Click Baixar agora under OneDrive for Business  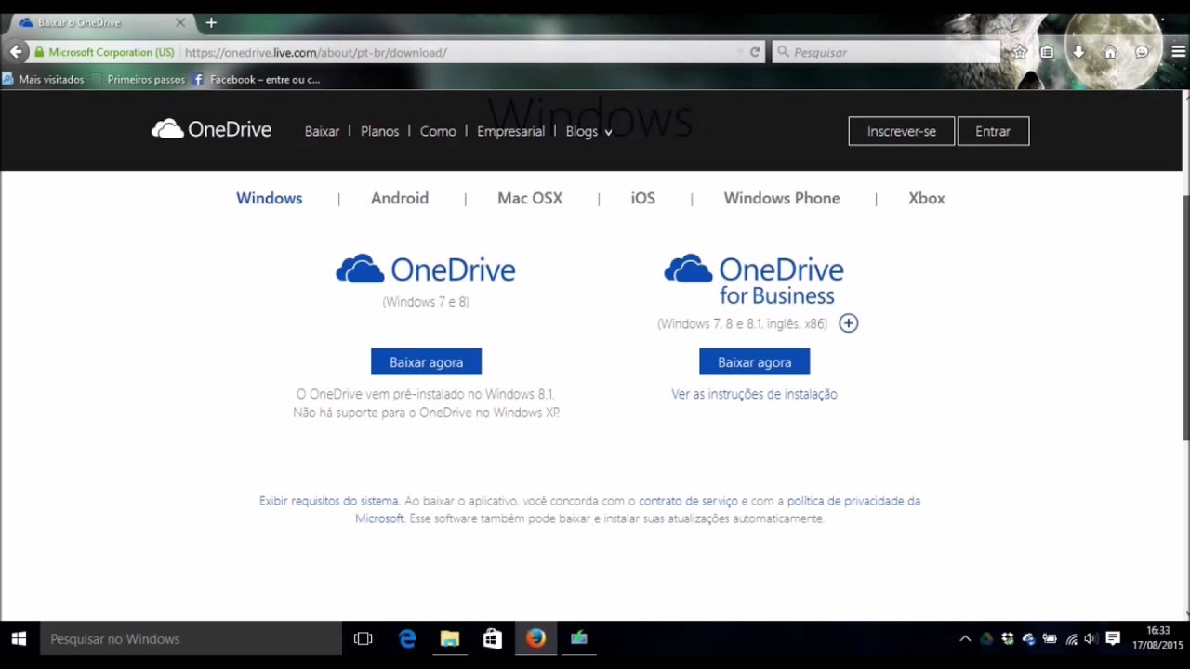point(754,361)
